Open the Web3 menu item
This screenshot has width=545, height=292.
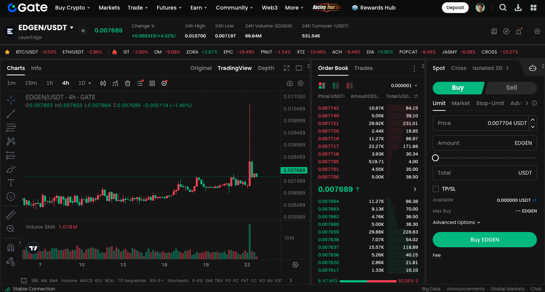click(269, 8)
